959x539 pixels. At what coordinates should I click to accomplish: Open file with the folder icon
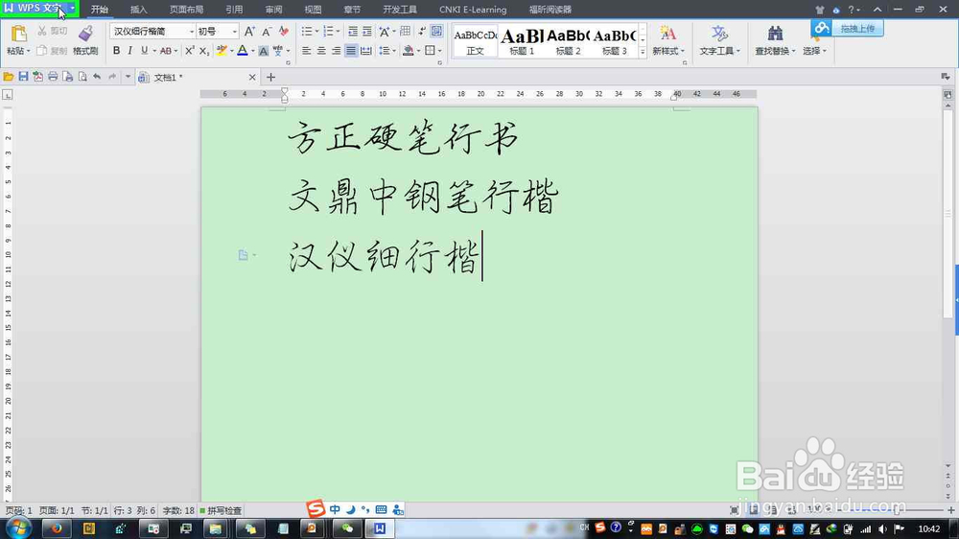click(x=9, y=77)
